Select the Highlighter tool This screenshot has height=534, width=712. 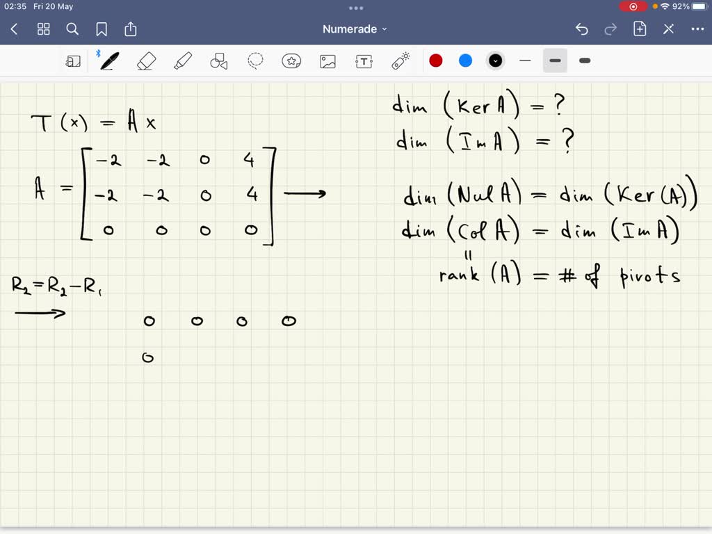[183, 61]
